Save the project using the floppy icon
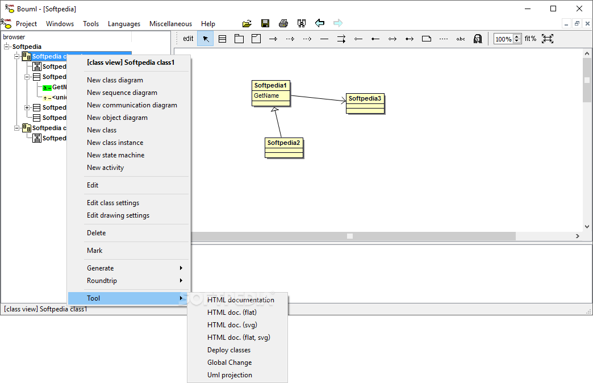The image size is (593, 383). click(x=265, y=23)
